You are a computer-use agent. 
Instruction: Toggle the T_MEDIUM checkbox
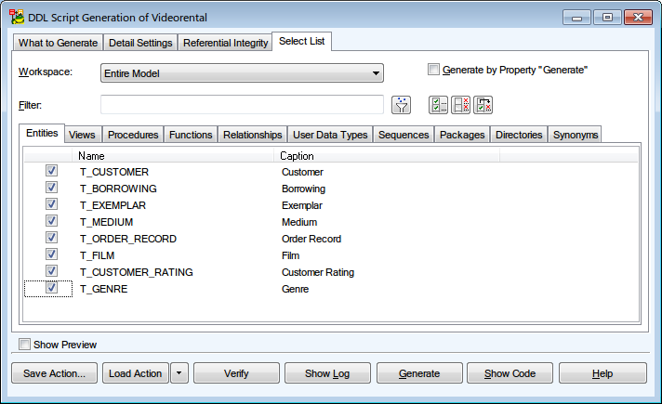[x=51, y=221]
